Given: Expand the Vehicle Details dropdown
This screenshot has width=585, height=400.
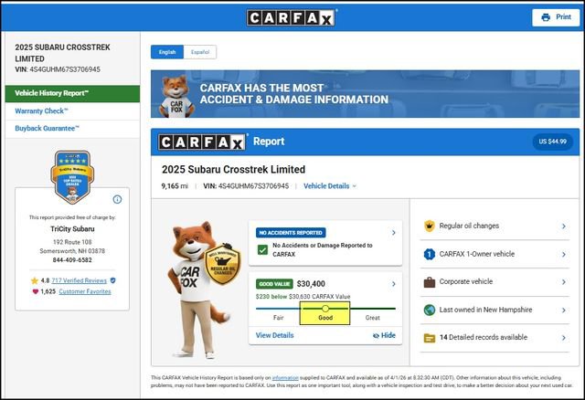Looking at the screenshot, I should coord(330,186).
